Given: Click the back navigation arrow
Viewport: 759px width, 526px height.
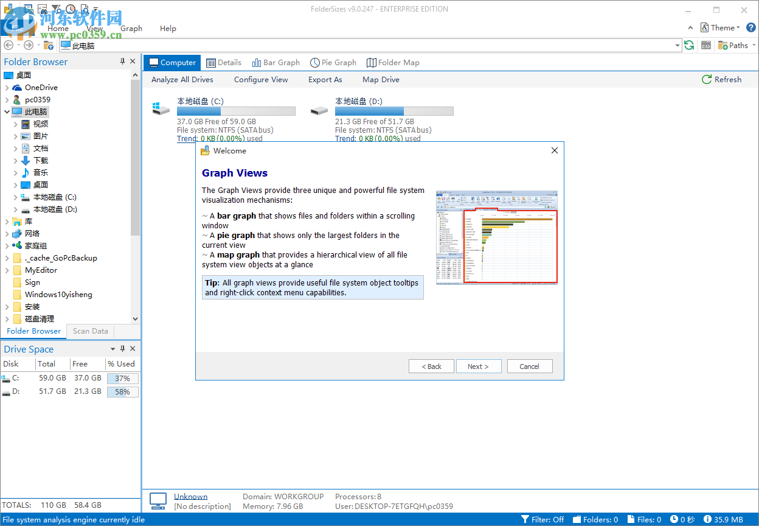Looking at the screenshot, I should [9, 45].
